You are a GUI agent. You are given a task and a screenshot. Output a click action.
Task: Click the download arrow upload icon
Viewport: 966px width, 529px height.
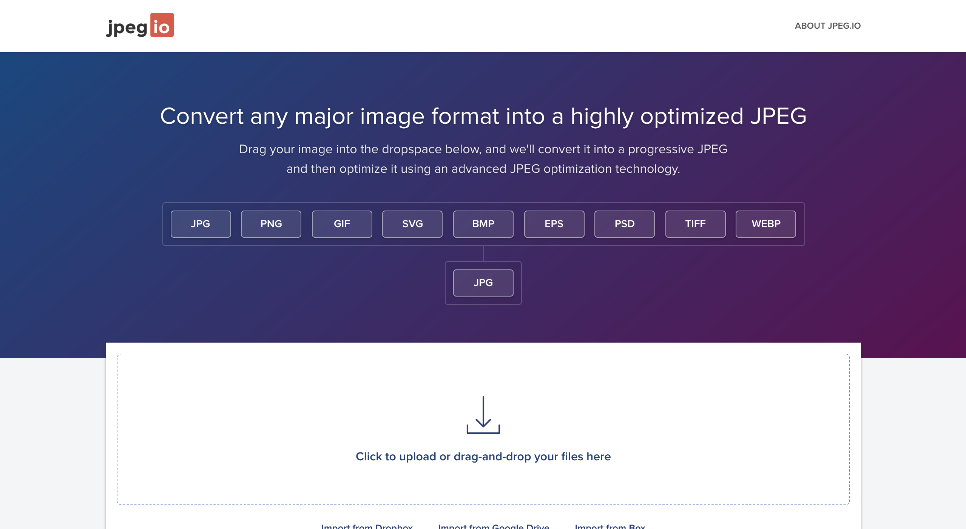point(483,415)
